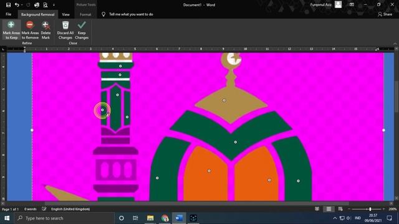Show hidden system tray icons
This screenshot has width=399, height=224.
335,218
